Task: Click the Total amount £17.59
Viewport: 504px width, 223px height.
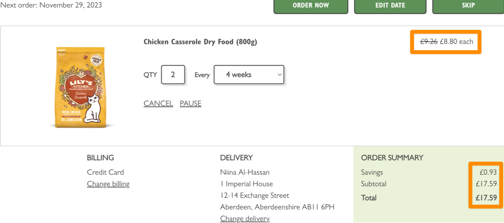Action: 486,198
